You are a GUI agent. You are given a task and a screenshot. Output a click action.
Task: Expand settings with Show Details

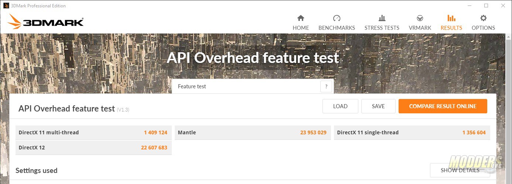[x=460, y=170]
